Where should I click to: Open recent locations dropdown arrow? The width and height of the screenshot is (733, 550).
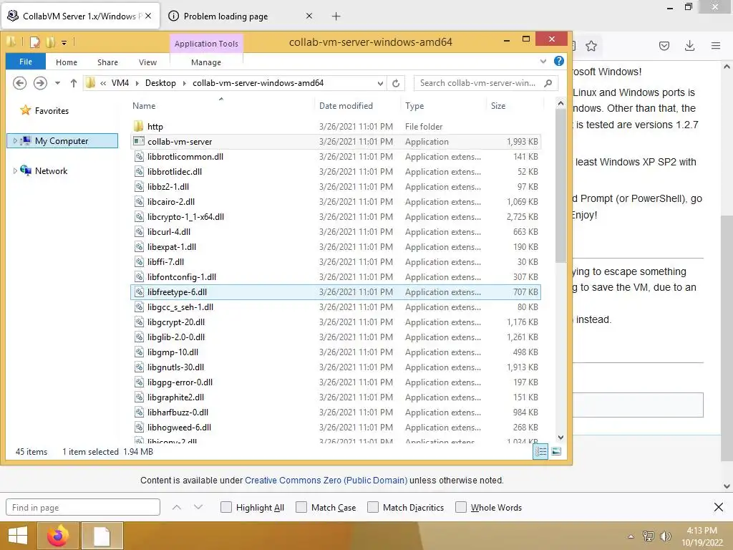click(57, 83)
